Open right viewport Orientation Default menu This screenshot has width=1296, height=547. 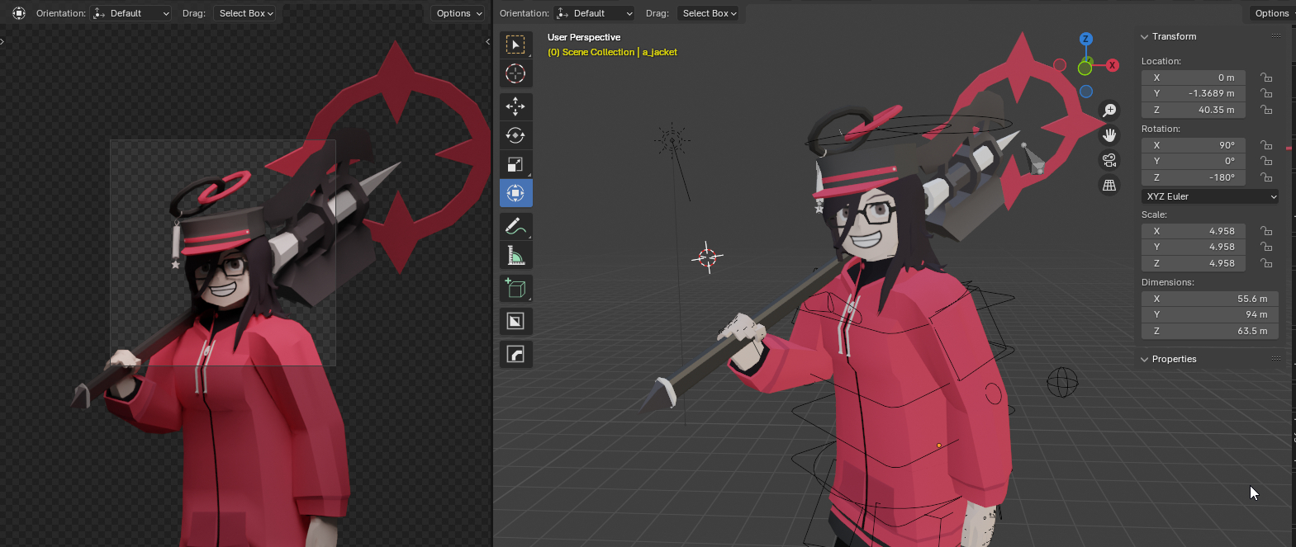595,13
